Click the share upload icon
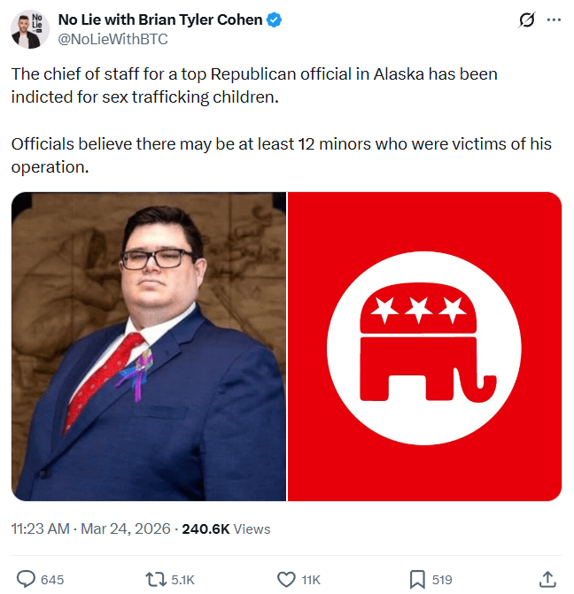The width and height of the screenshot is (574, 594). [x=547, y=579]
